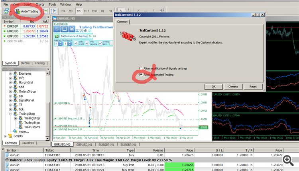Viewport: 299px width, 171px height.
Task: Click the square stop icon on Traling panel
Action: [x=65, y=29]
